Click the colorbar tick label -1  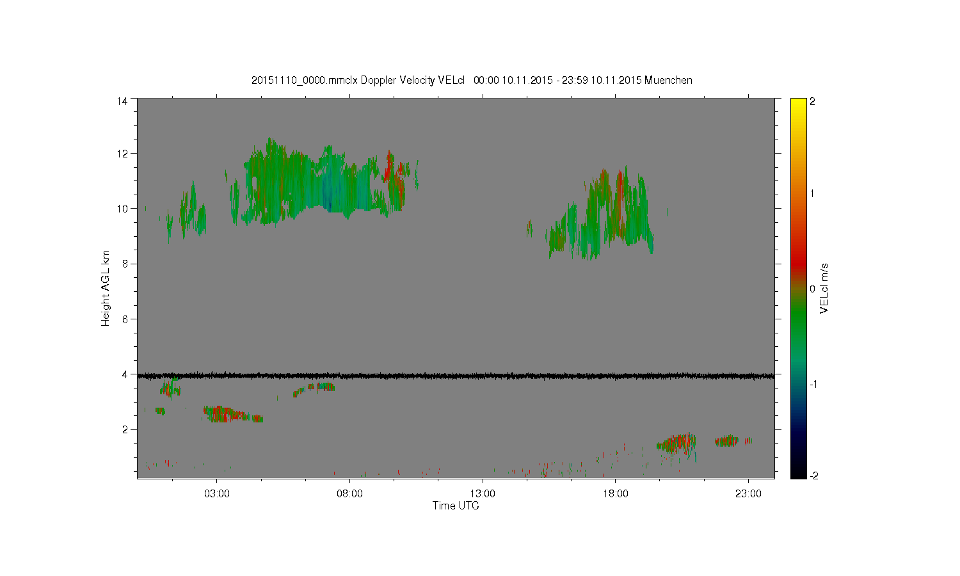[813, 384]
